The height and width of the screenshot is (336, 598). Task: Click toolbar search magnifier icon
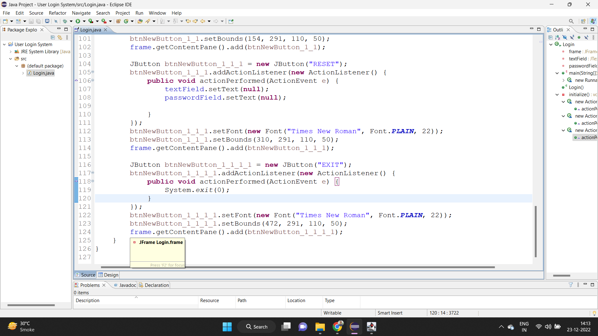pos(571,21)
